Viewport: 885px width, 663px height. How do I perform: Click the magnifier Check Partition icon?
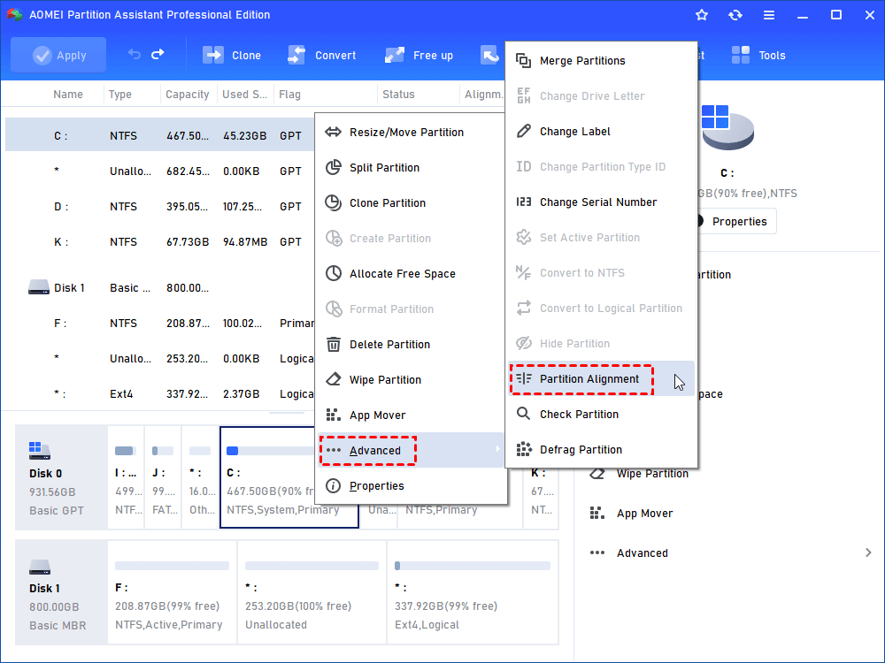pyautogui.click(x=524, y=414)
